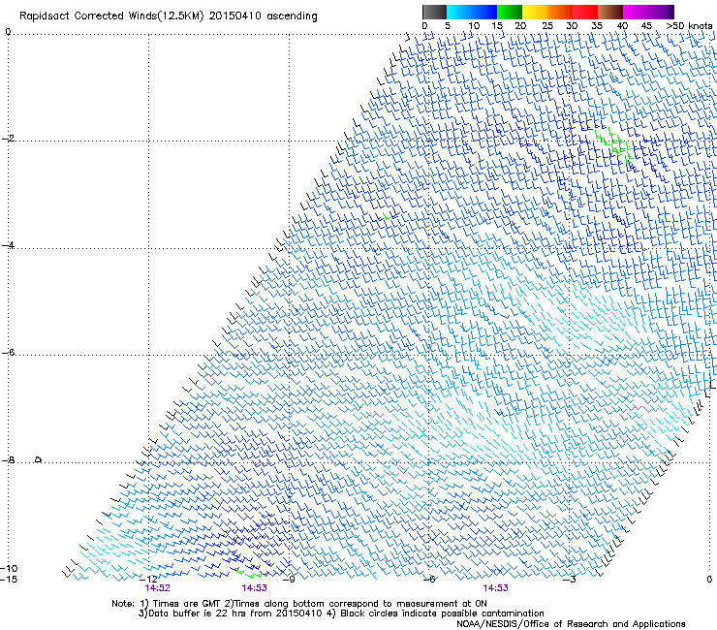Viewport: 717px width, 630px height.
Task: Click the blue 10-15 knots legend segment
Action: (484, 12)
